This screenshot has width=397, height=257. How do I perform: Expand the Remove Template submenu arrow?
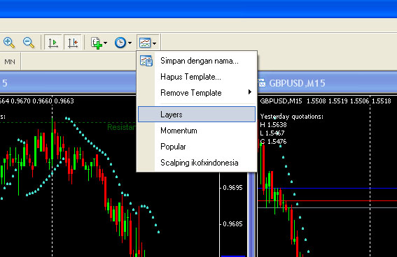click(x=250, y=92)
